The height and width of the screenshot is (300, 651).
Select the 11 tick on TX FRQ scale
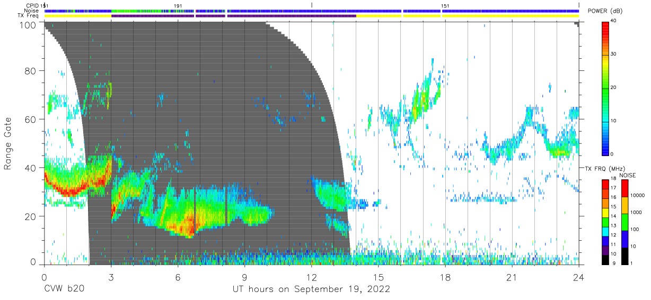[x=614, y=245]
